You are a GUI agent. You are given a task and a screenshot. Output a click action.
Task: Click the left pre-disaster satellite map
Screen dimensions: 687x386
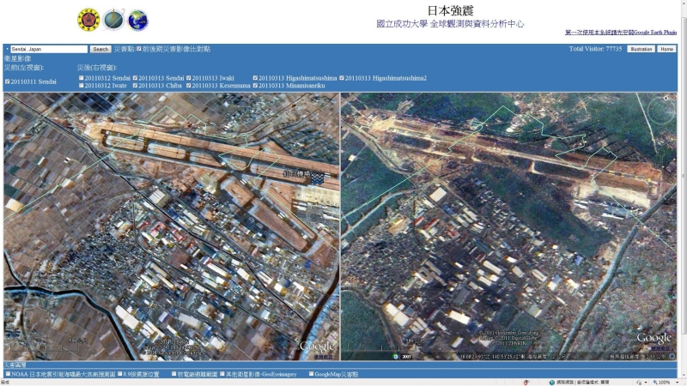tap(172, 226)
